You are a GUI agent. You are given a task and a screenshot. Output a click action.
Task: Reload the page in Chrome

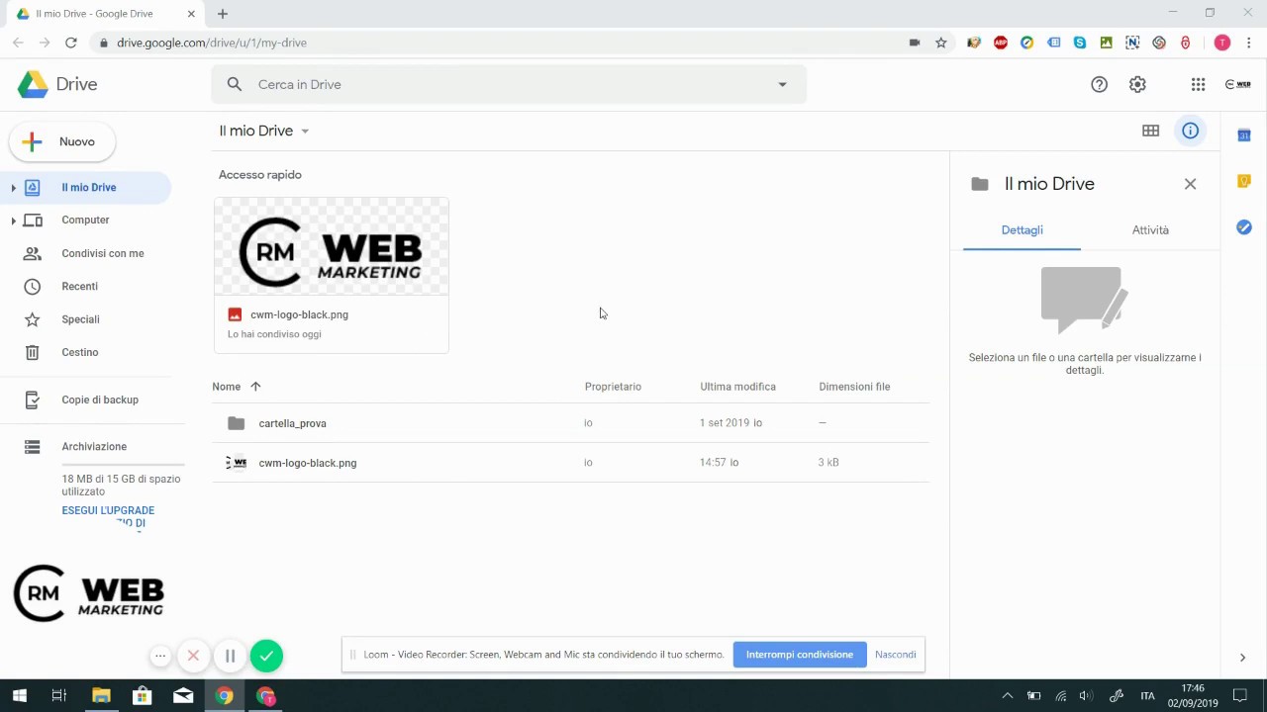pos(71,43)
